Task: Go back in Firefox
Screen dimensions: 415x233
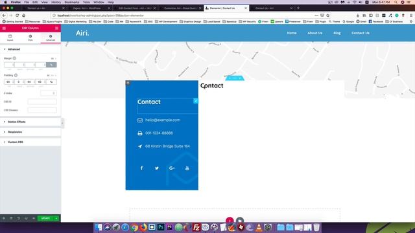Action: [x=4, y=16]
